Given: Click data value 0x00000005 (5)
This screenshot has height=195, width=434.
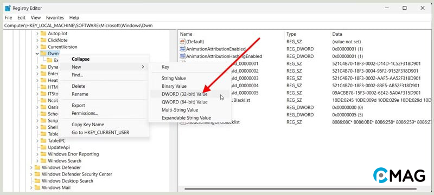Looking at the screenshot, I should point(348,115).
